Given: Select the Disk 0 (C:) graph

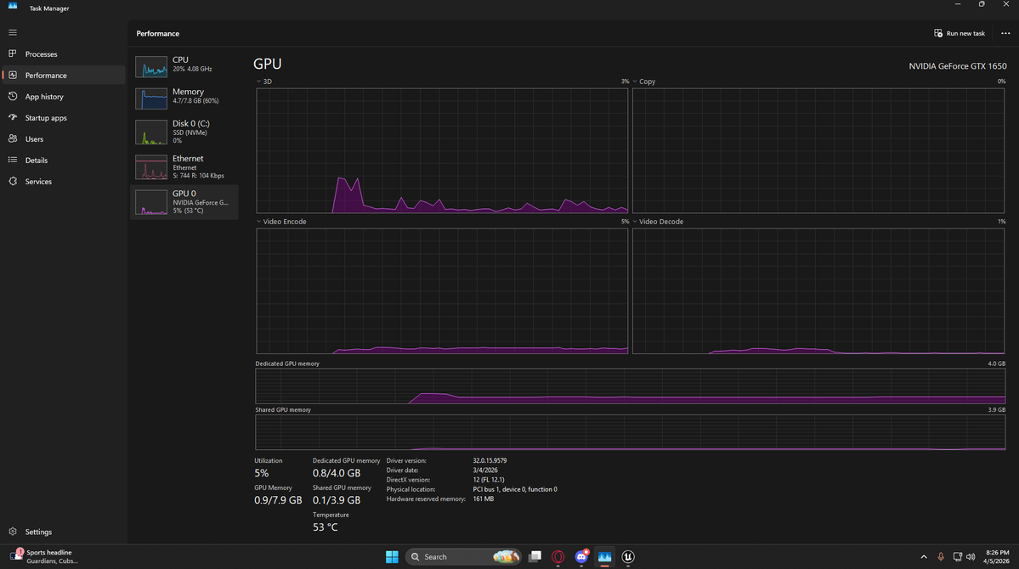Looking at the screenshot, I should pyautogui.click(x=184, y=131).
